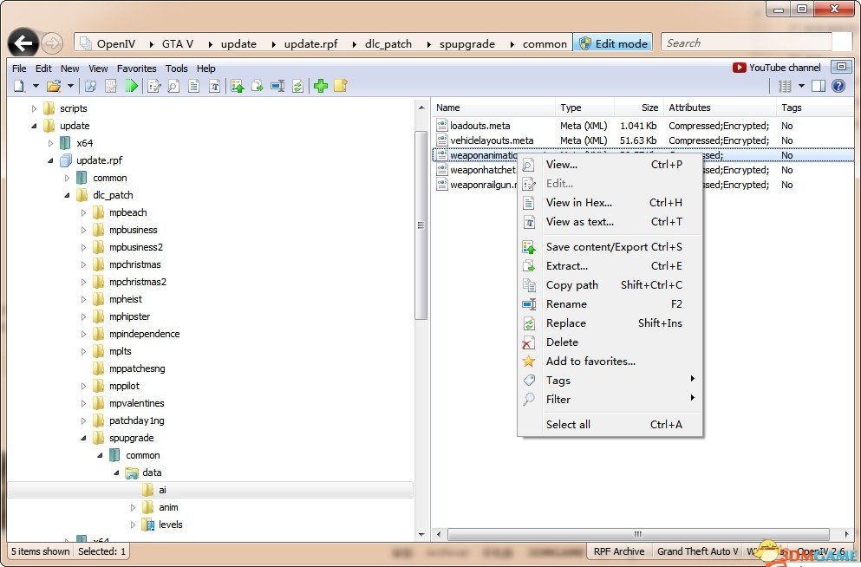Click OpenIV in the breadcrumb path
This screenshot has height=567, width=861.
116,44
